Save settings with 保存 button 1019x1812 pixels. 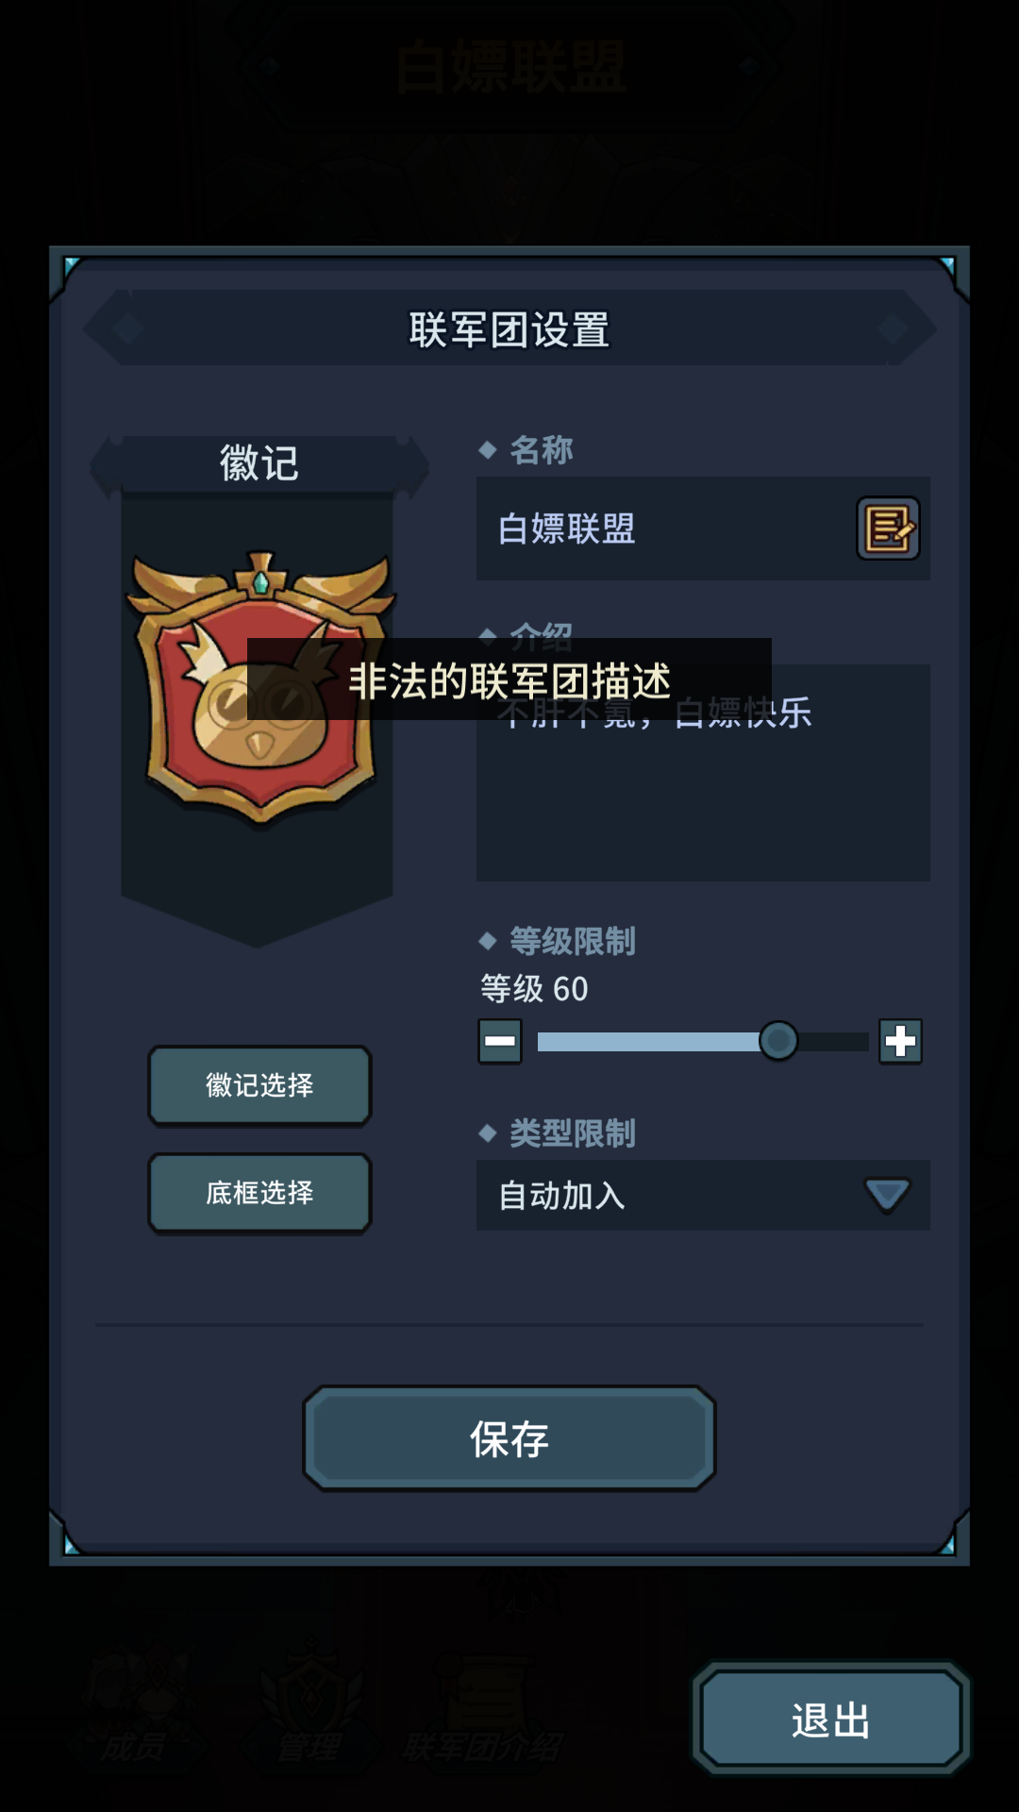click(x=509, y=1438)
